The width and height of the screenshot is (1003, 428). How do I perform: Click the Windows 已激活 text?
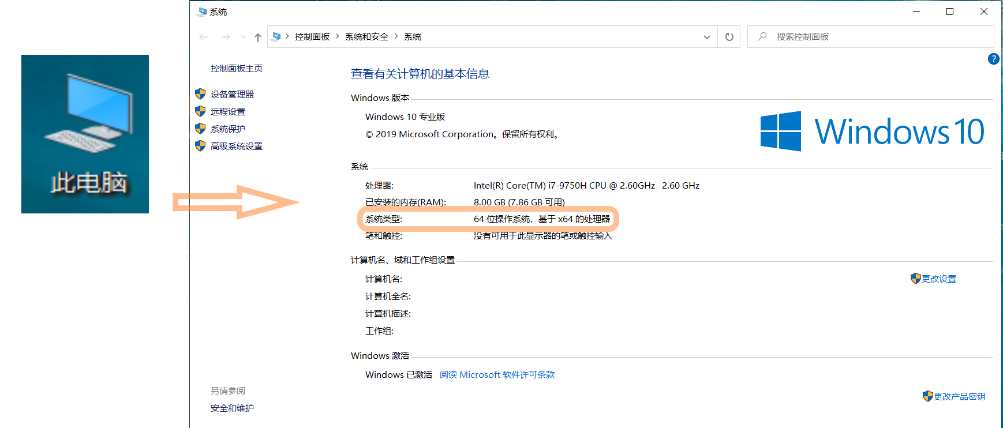point(399,374)
